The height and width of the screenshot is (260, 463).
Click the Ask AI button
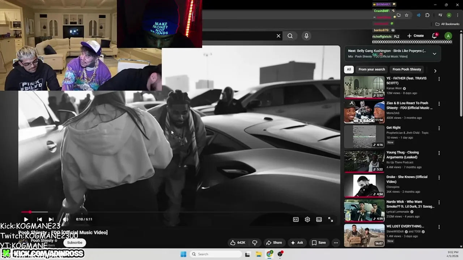coord(297,243)
